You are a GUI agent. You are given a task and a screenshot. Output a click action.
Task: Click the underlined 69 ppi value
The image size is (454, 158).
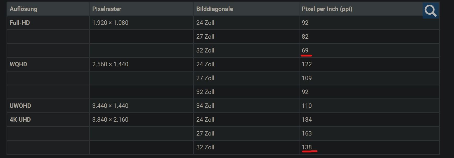coord(305,51)
